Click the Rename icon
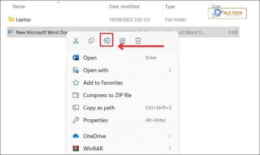This screenshot has height=155, width=260. (107, 41)
